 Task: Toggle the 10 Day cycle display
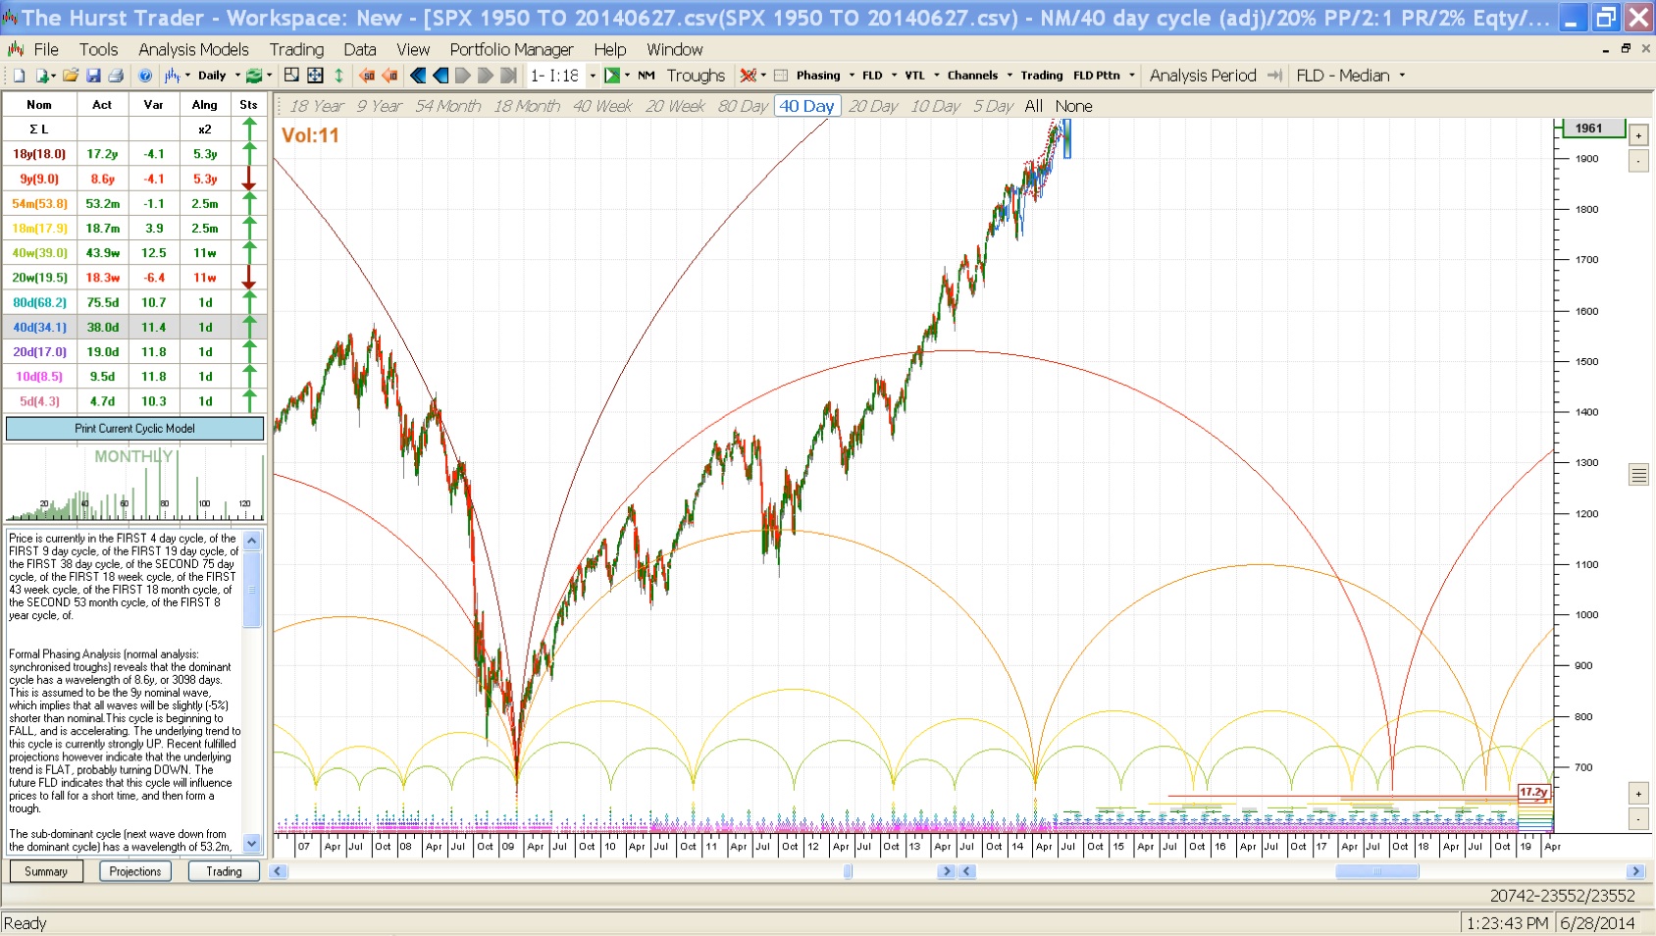tap(934, 106)
